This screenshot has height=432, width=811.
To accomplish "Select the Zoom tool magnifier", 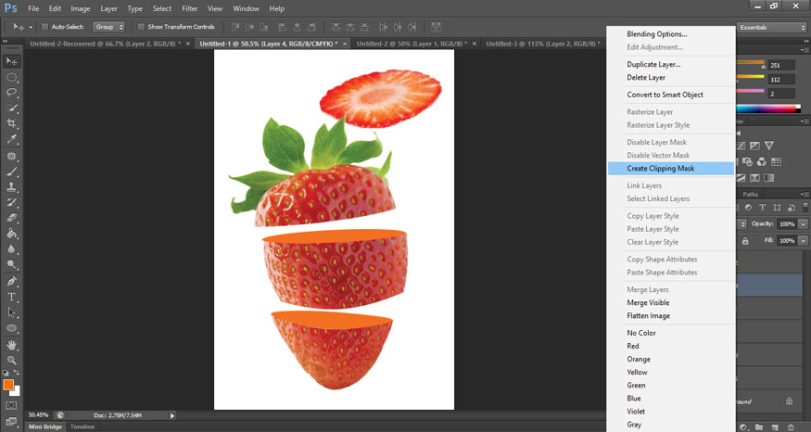I will pos(12,360).
